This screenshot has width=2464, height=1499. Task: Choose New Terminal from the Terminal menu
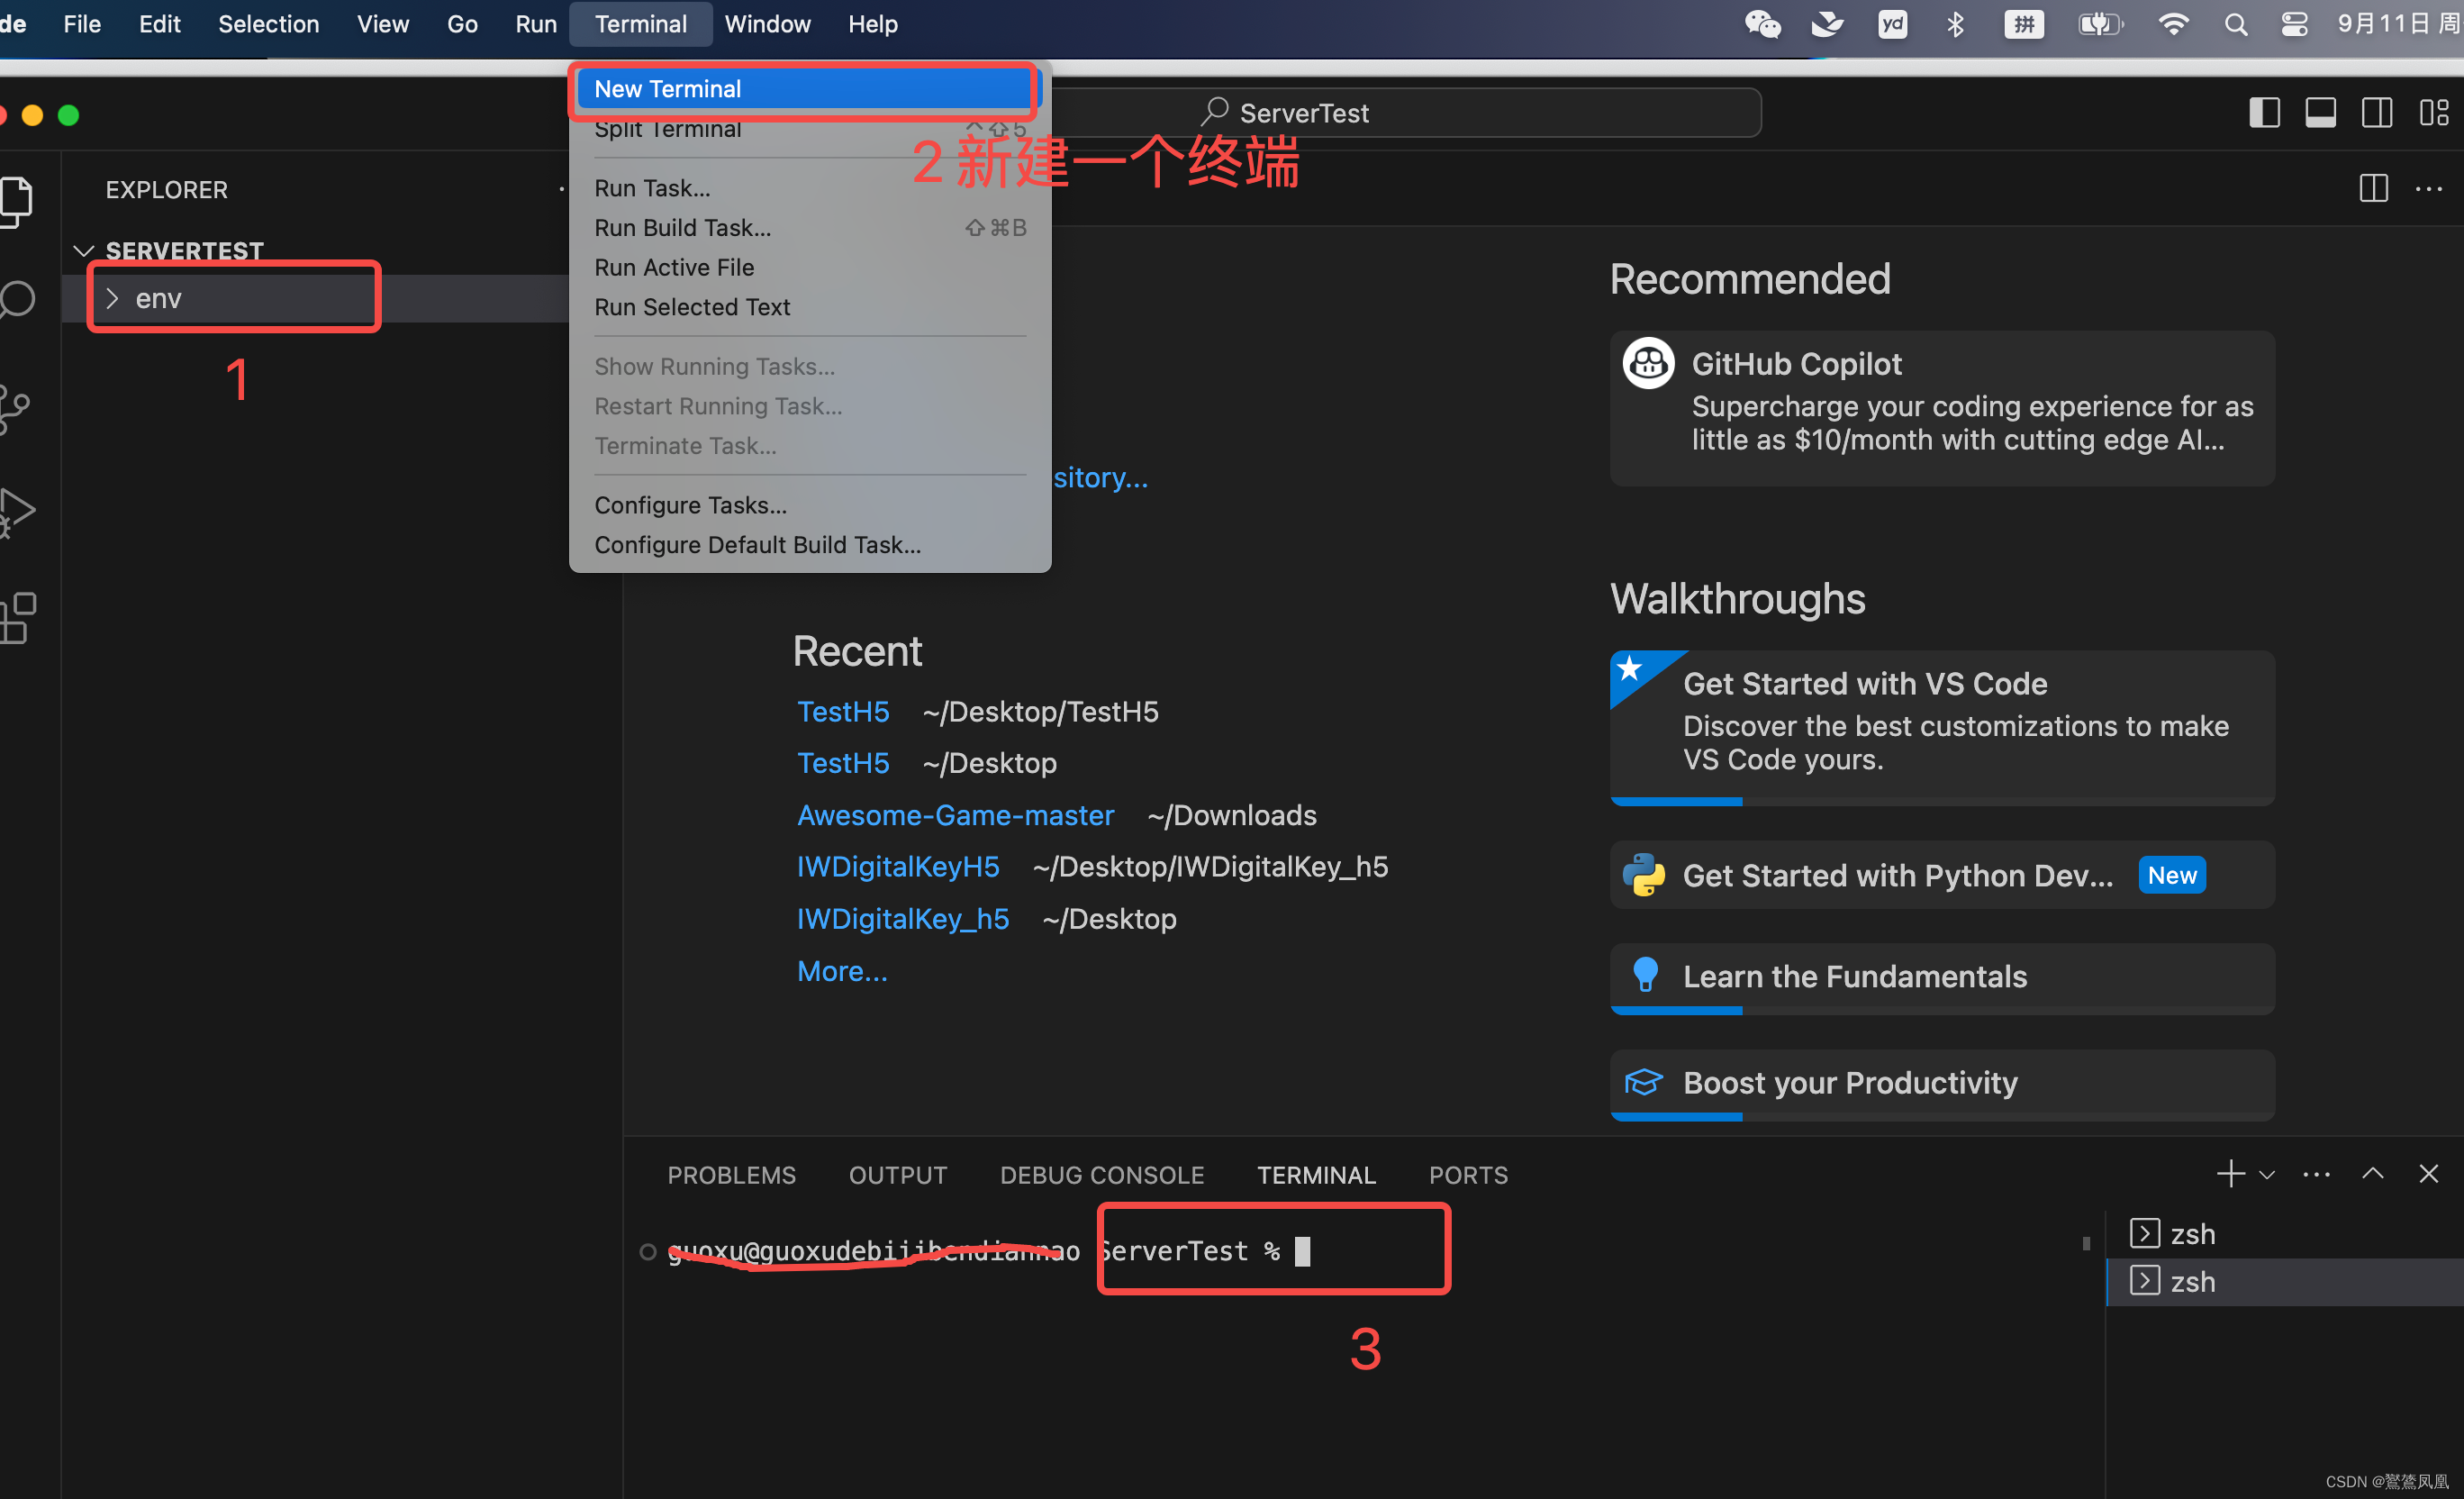coord(810,88)
